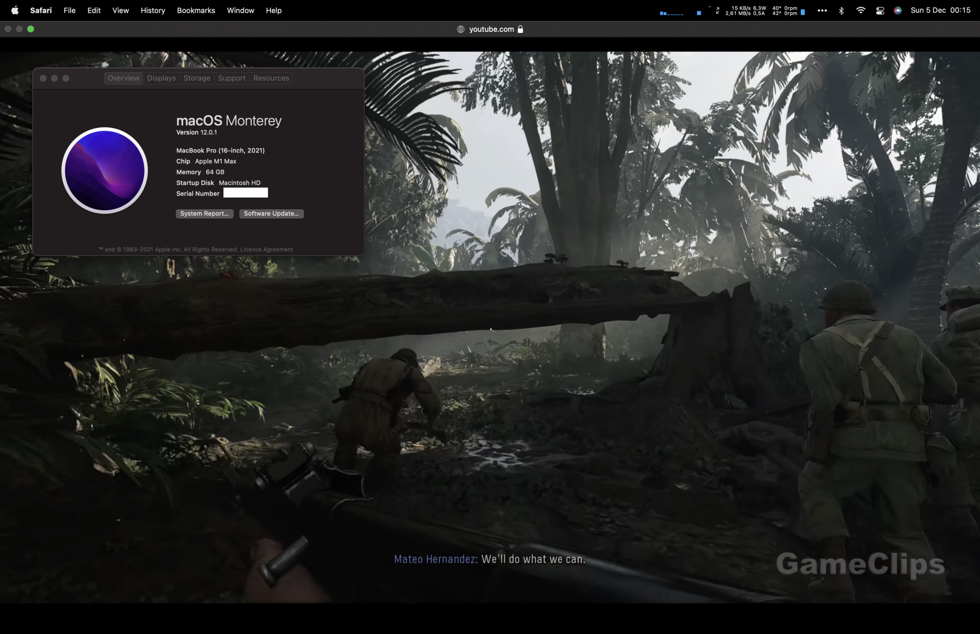Switch to the Displays tab

click(x=161, y=78)
